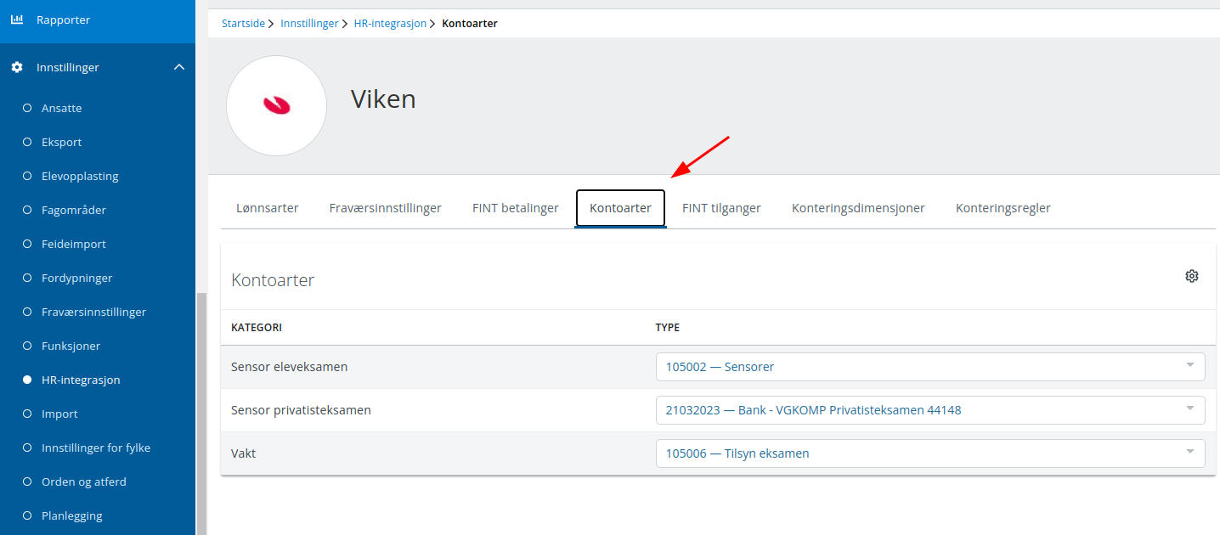
Task: Click the Sensor eleveksamen category cell
Action: (x=290, y=367)
